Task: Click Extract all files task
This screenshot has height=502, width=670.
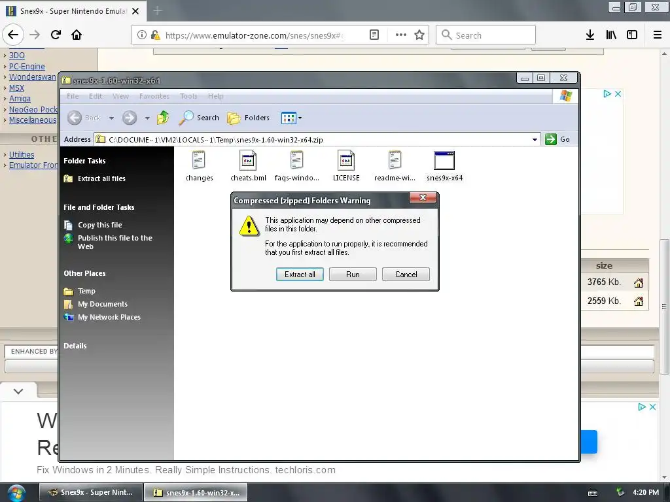Action: [x=101, y=179]
